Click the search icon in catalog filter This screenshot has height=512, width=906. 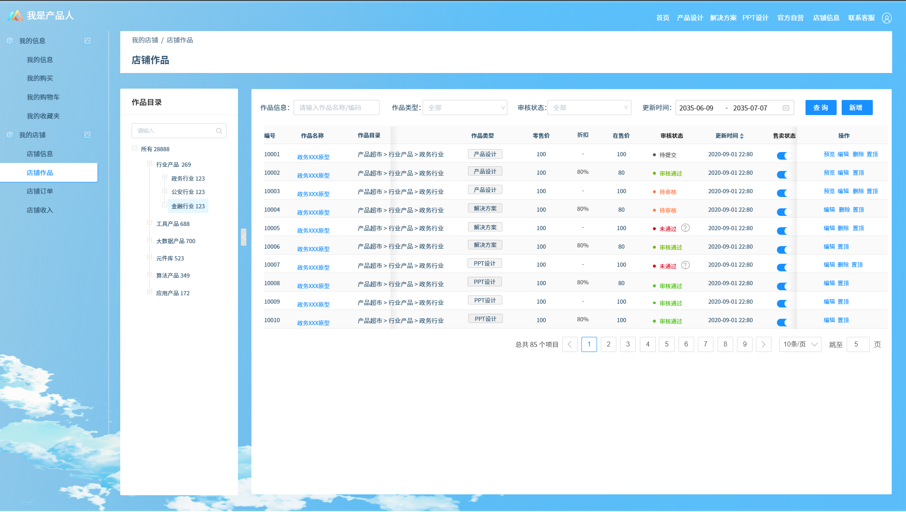coord(219,131)
